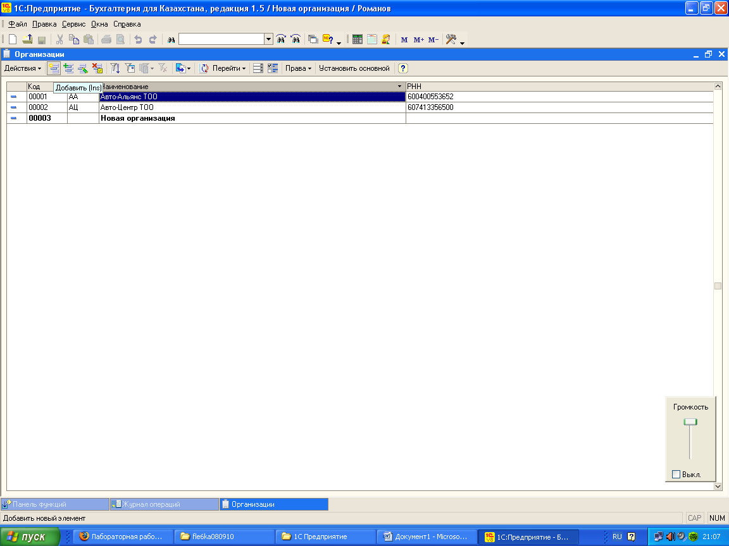Click the Громкость volume slider thumb
The height and width of the screenshot is (546, 729).
coord(690,422)
